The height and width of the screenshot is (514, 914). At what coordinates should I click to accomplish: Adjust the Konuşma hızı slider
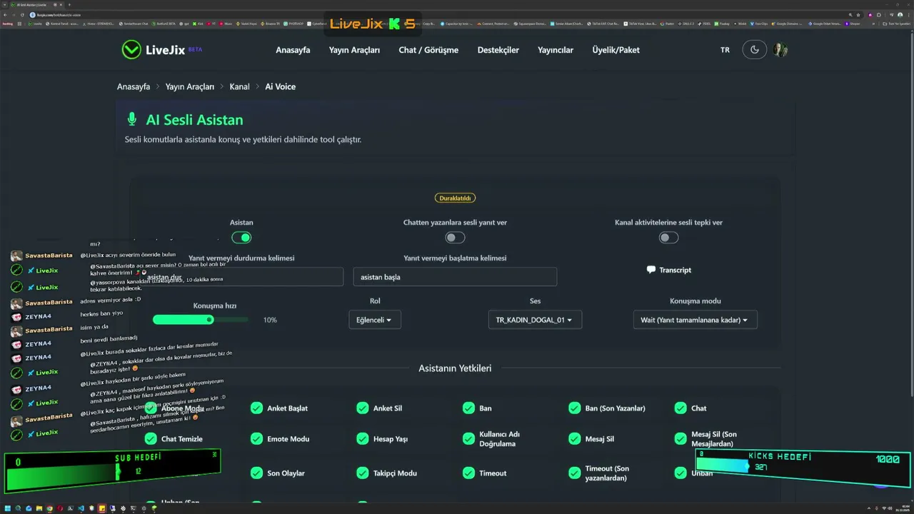201,320
